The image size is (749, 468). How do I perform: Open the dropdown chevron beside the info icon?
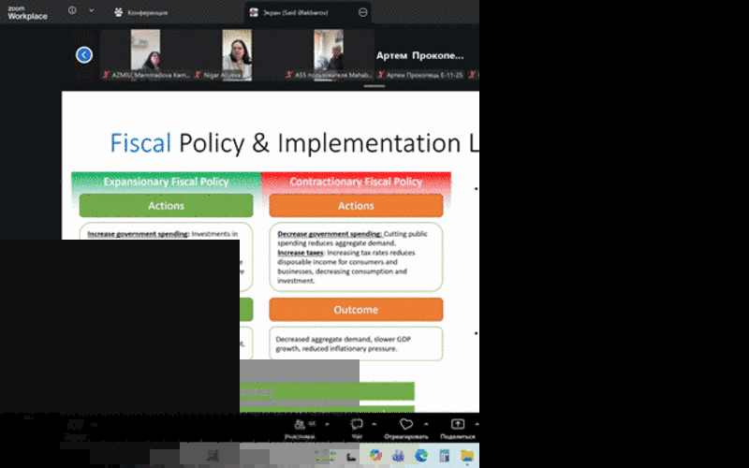(91, 11)
